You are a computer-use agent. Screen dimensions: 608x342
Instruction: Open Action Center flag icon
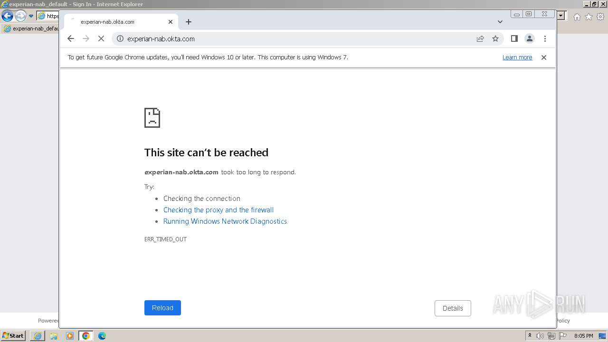[x=563, y=336]
